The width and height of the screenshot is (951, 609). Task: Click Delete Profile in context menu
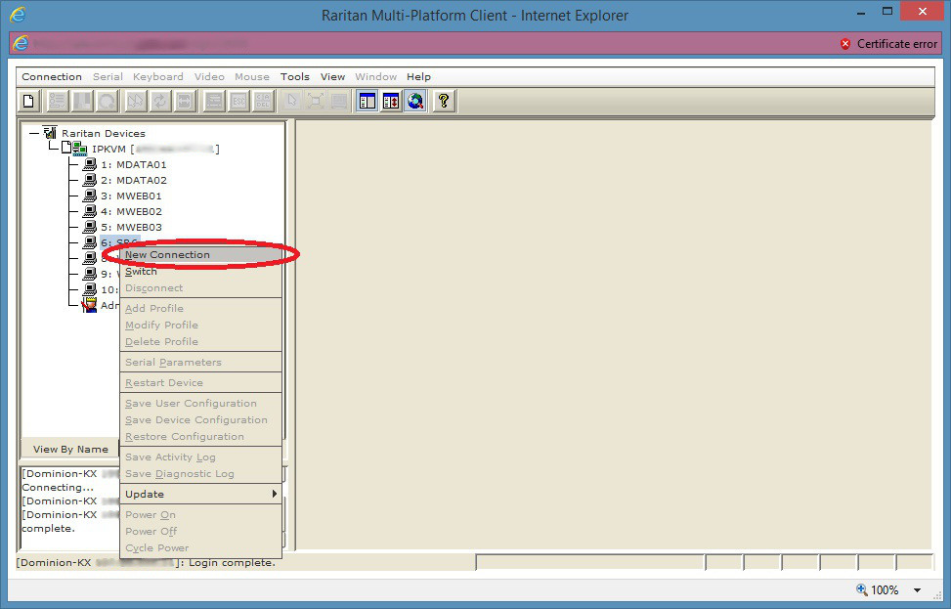[200, 341]
